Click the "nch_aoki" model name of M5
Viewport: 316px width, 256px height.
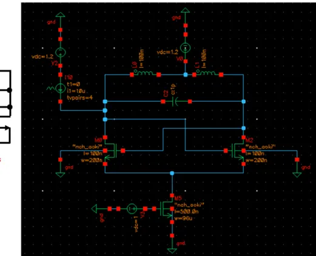point(189,205)
